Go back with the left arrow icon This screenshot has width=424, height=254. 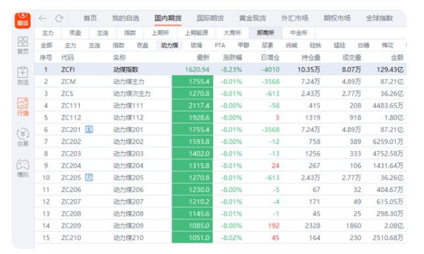point(42,18)
